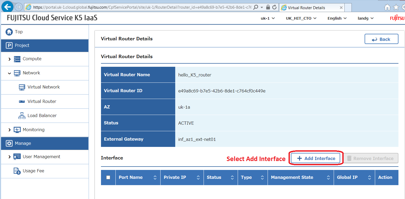Click the browser back arrow button
This screenshot has width=405, height=199.
coord(7,7)
